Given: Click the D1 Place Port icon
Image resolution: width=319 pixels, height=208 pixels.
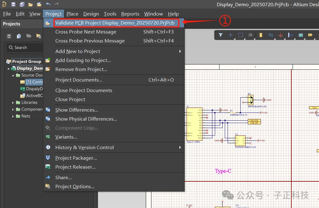Looking at the screenshot, I should pos(310,35).
